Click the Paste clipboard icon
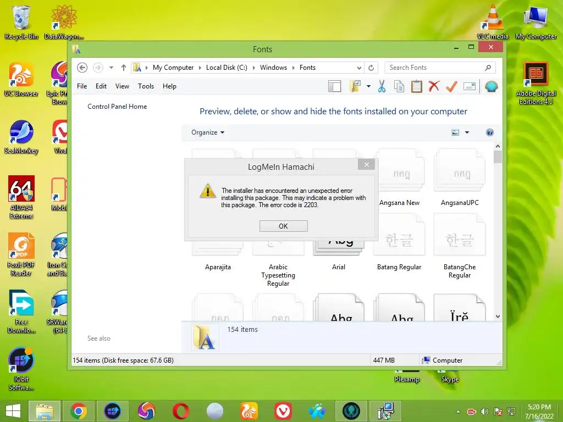 point(417,86)
